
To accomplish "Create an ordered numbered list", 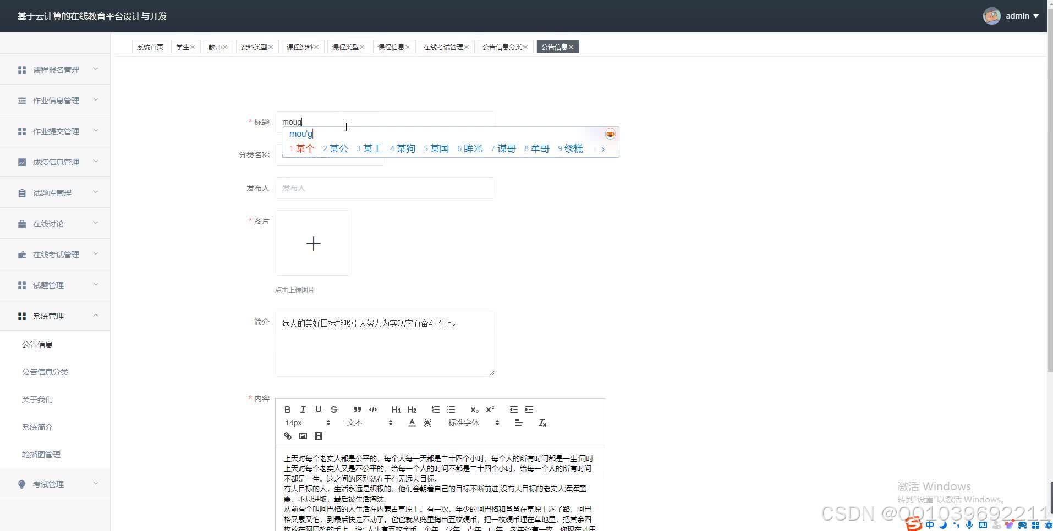I will coord(436,410).
